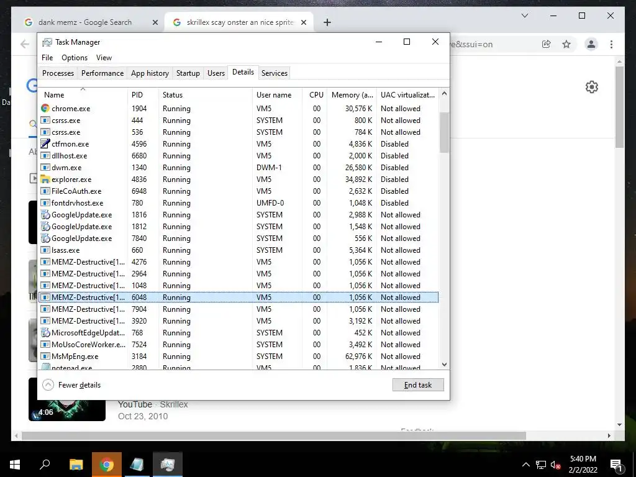This screenshot has height=477, width=636.
Task: Click Notepad icon in taskbar
Action: 137,465
